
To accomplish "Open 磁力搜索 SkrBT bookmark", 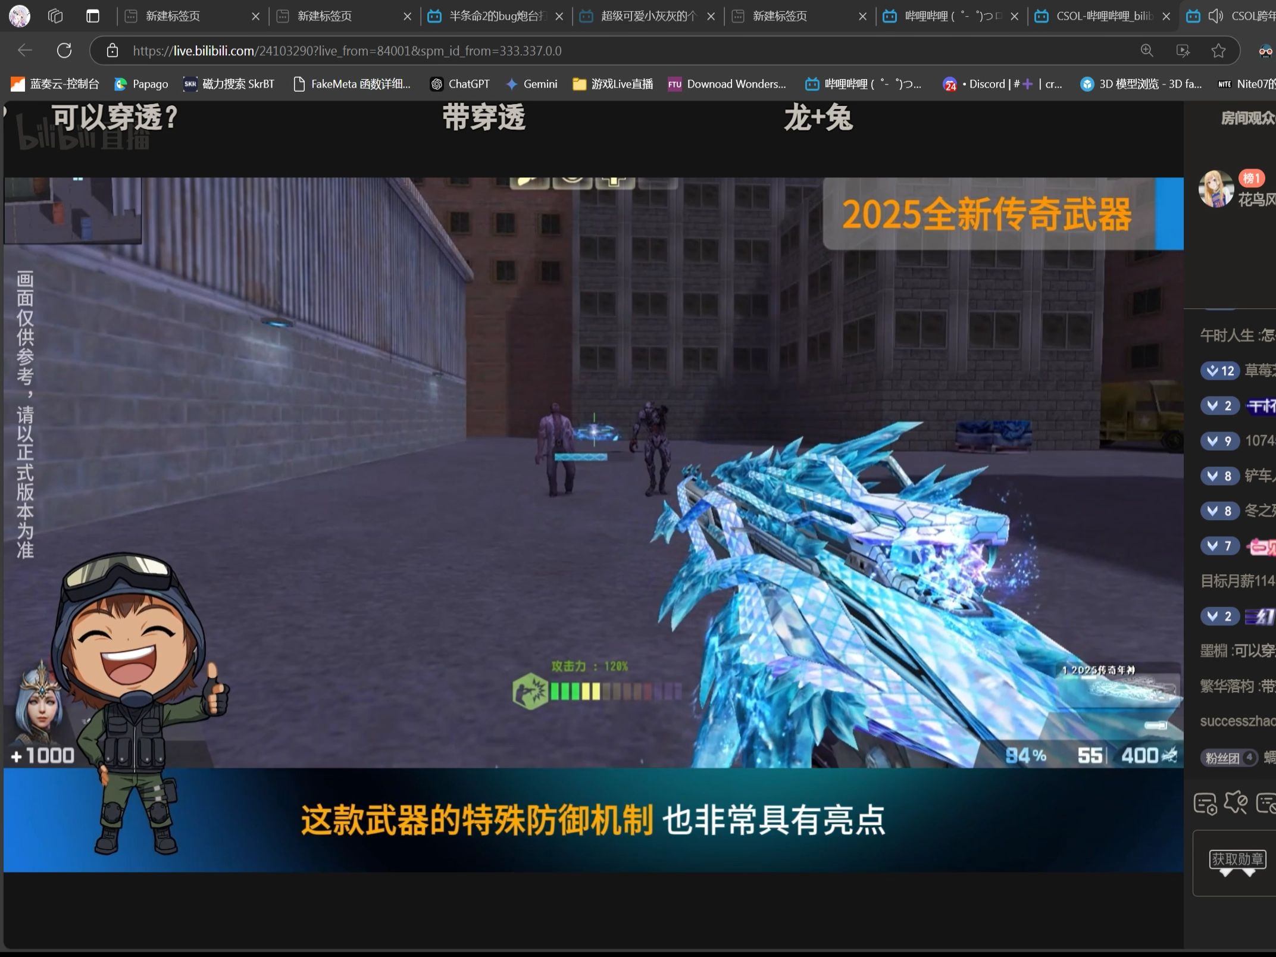I will (x=229, y=84).
